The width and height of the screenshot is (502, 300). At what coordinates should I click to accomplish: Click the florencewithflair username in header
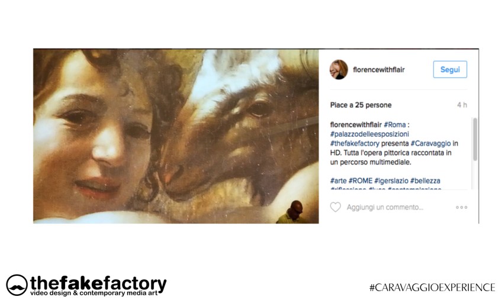tap(379, 70)
